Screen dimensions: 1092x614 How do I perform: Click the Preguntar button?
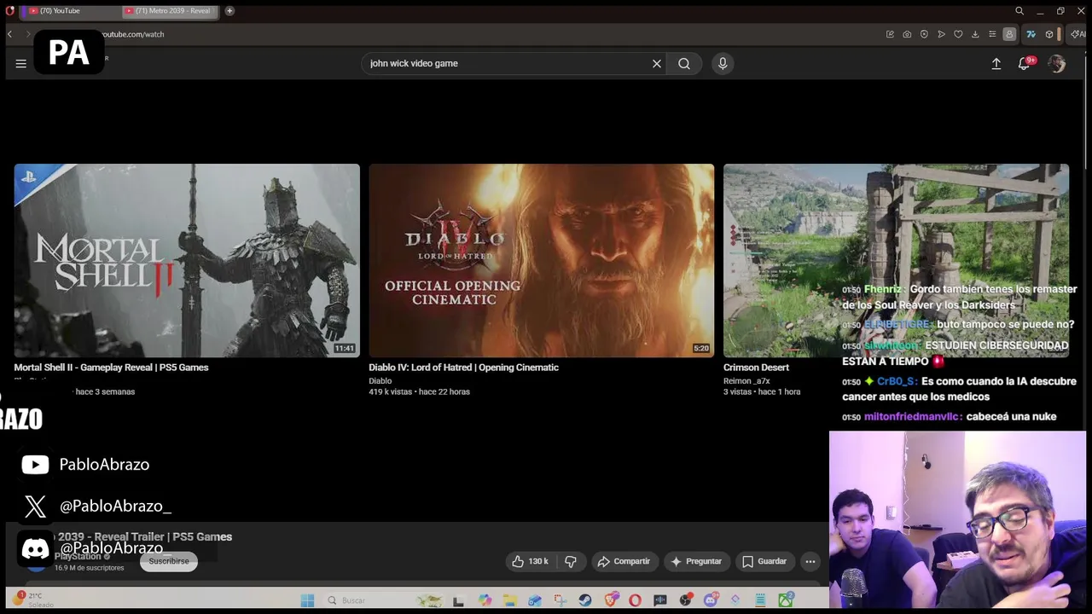click(x=697, y=561)
